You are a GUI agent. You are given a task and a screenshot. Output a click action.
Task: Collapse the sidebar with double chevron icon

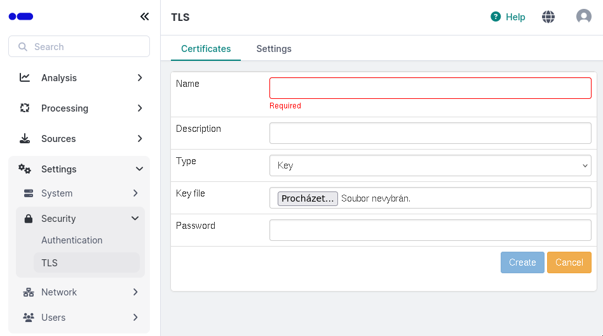coord(144,17)
